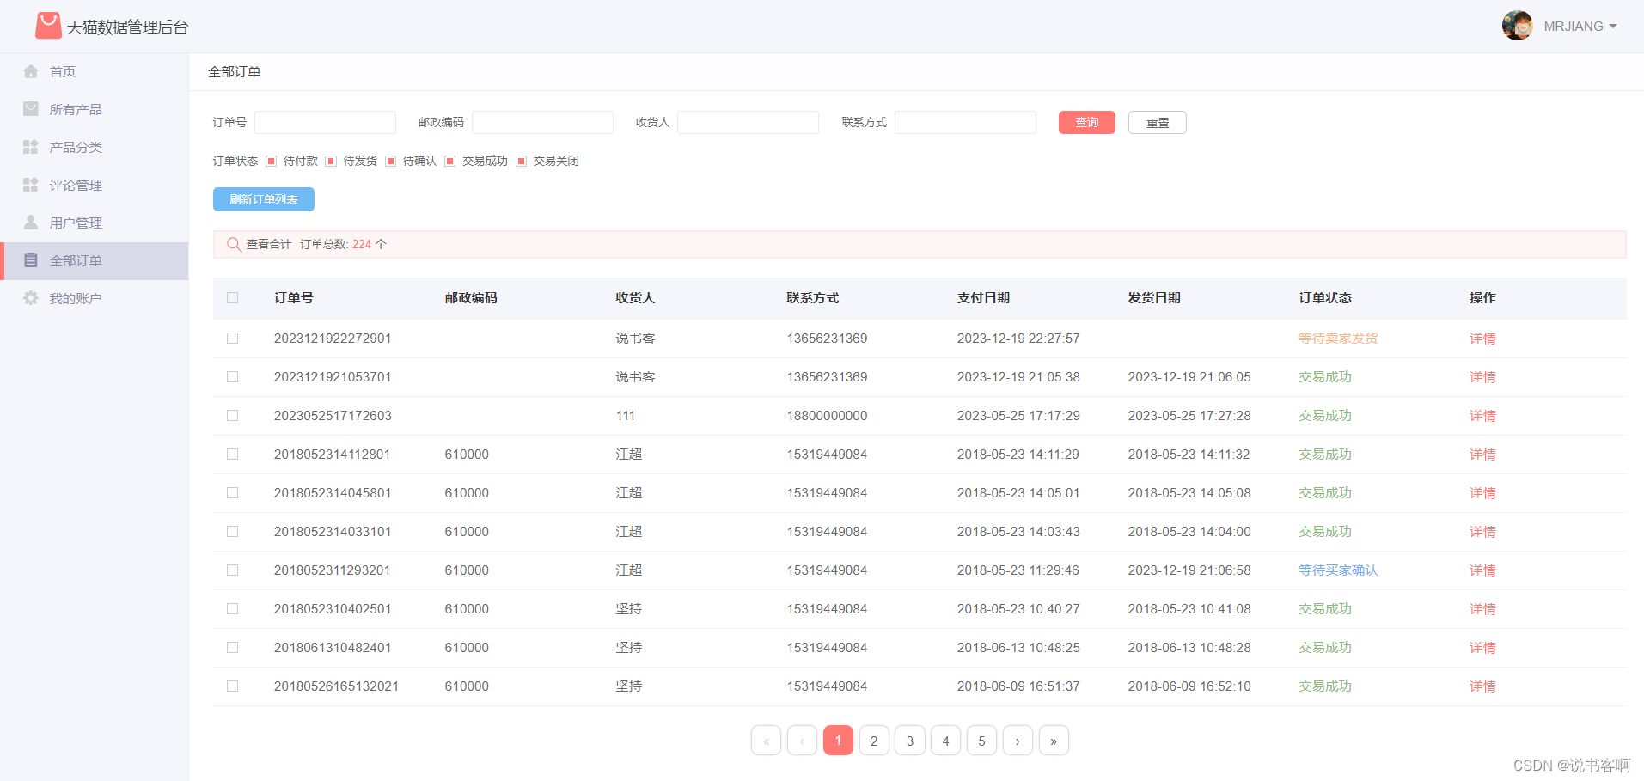Check the box for order 2018052311293201

232,570
